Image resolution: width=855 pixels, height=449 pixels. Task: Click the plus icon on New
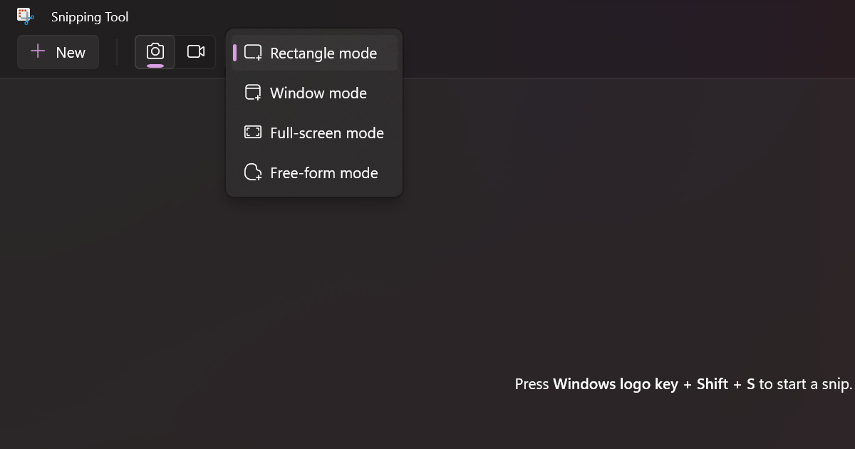(x=38, y=52)
